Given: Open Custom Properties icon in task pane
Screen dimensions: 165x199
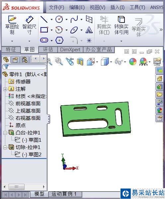Looking at the screenshot, I should pyautogui.click(x=160, y=118).
